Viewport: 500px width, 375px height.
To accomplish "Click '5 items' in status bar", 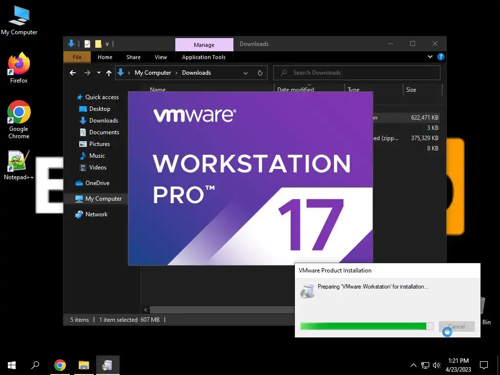I will pyautogui.click(x=80, y=319).
